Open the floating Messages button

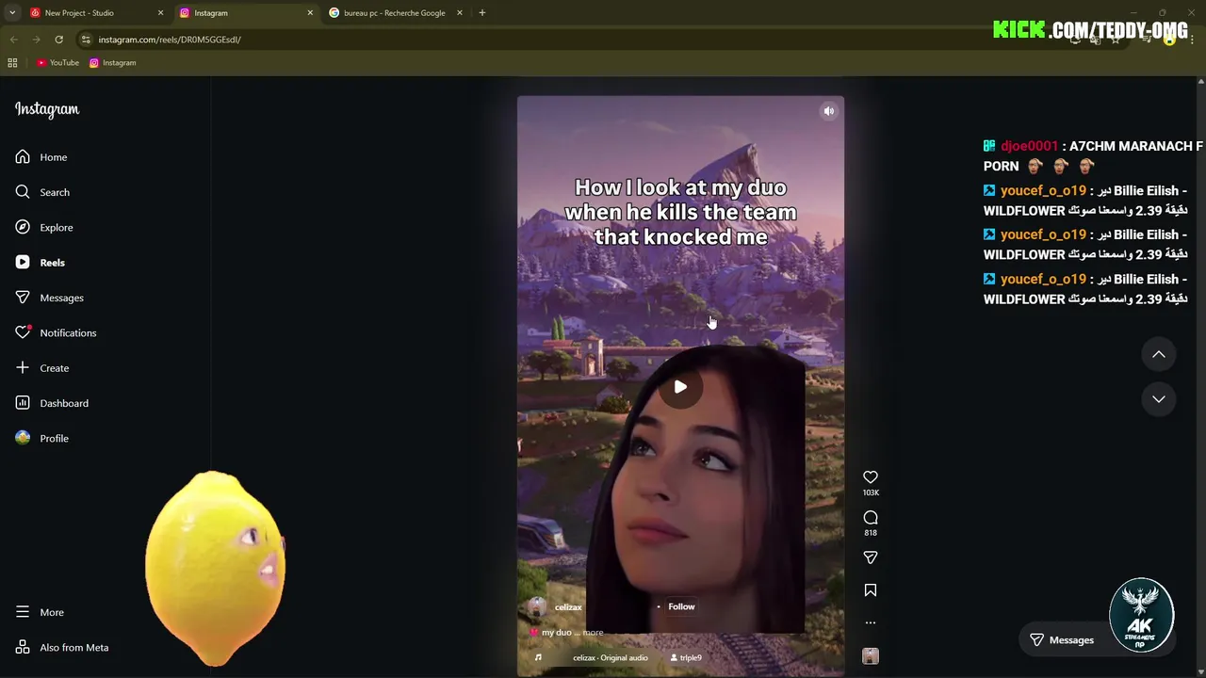click(x=1062, y=640)
